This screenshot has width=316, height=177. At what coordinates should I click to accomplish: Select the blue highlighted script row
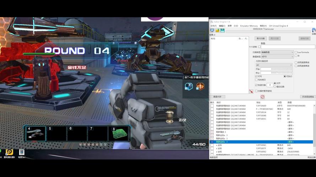tap(261, 142)
